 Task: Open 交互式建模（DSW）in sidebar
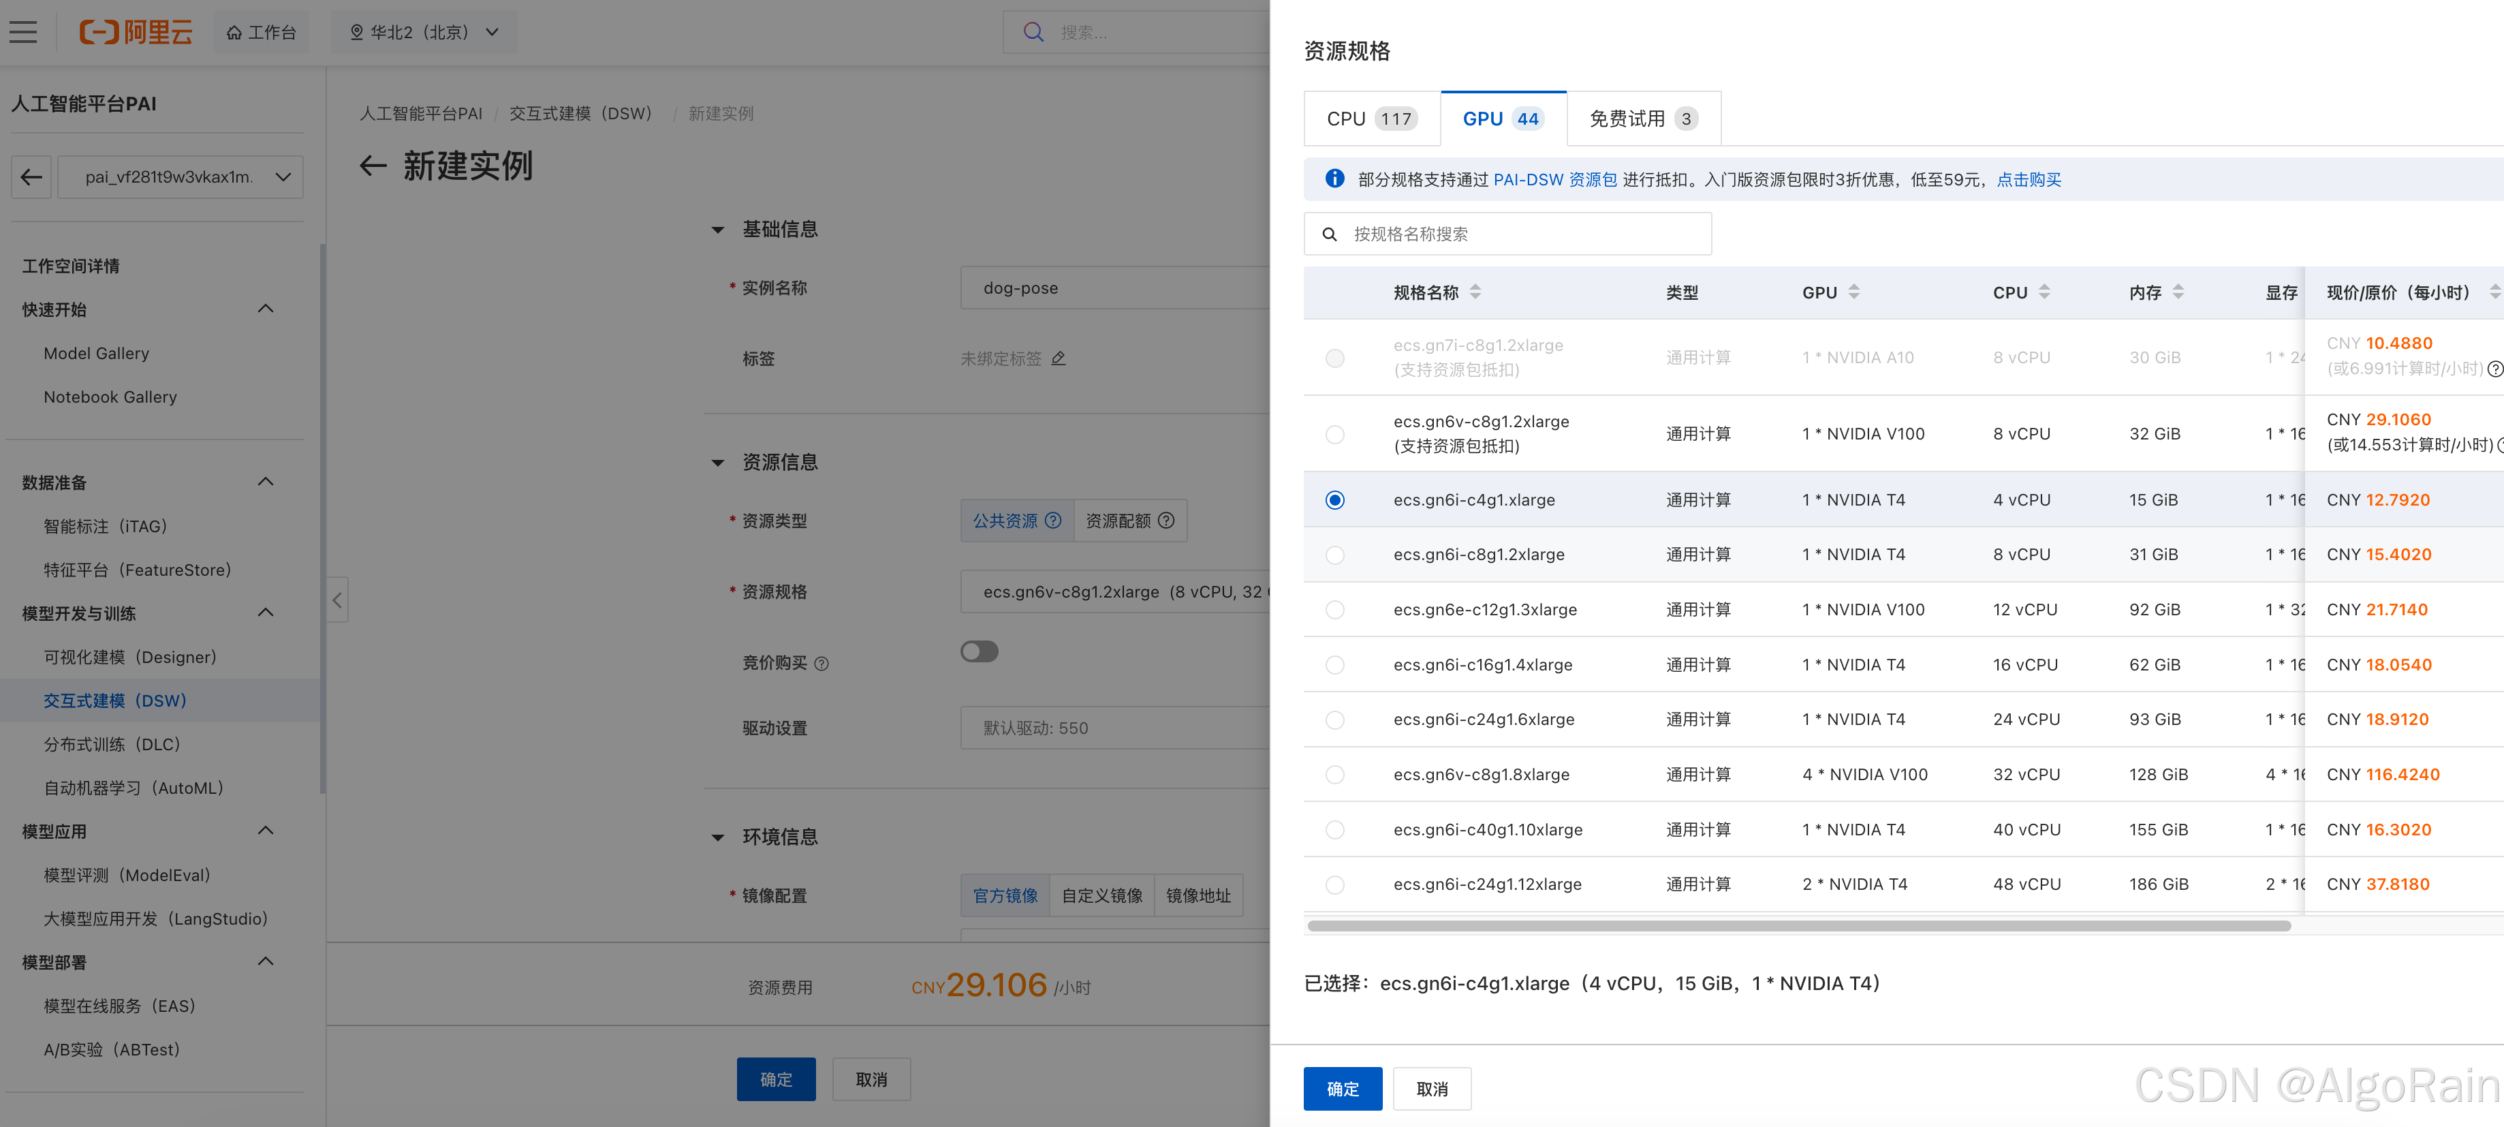pyautogui.click(x=114, y=701)
